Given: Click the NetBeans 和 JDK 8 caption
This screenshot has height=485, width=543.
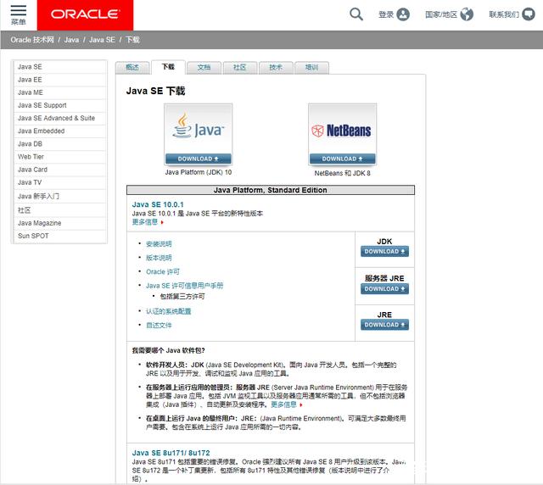Looking at the screenshot, I should pos(342,173).
